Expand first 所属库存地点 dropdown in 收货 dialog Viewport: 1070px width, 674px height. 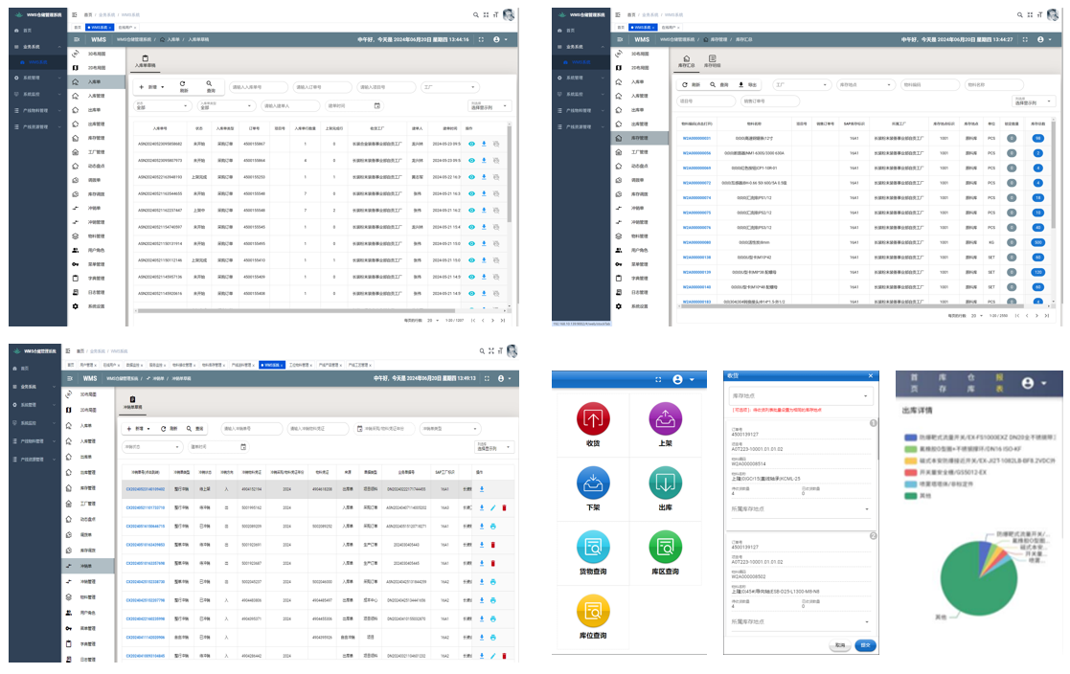coord(801,509)
